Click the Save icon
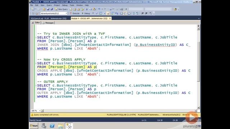 tap(48, 9)
